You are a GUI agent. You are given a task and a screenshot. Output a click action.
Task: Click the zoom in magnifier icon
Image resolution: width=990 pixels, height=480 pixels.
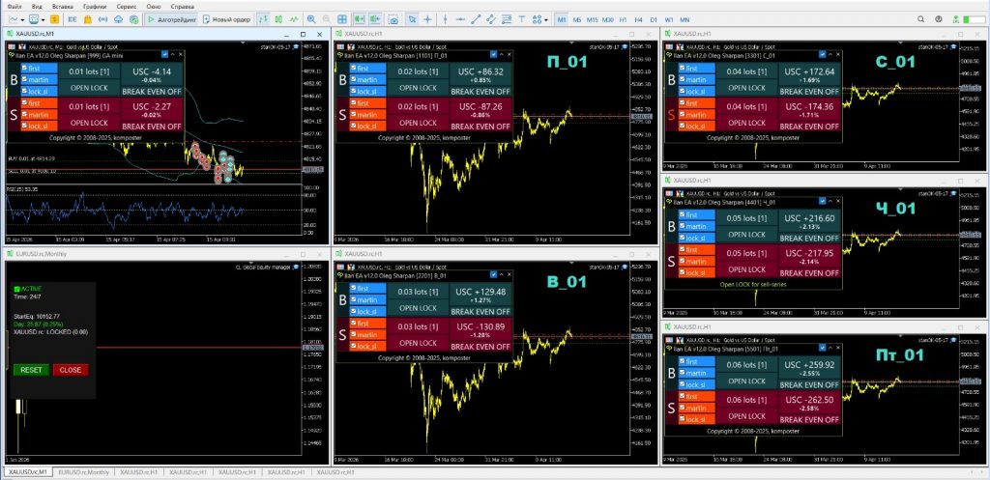311,19
